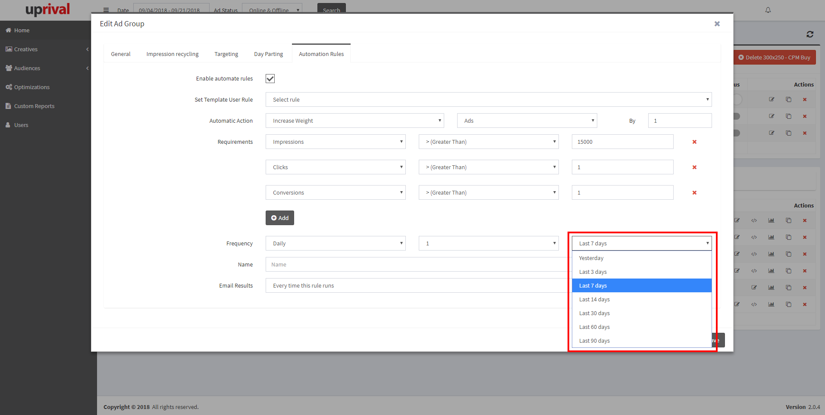The image size is (825, 415).
Task: Select Last 30 days option
Action: pyautogui.click(x=642, y=313)
